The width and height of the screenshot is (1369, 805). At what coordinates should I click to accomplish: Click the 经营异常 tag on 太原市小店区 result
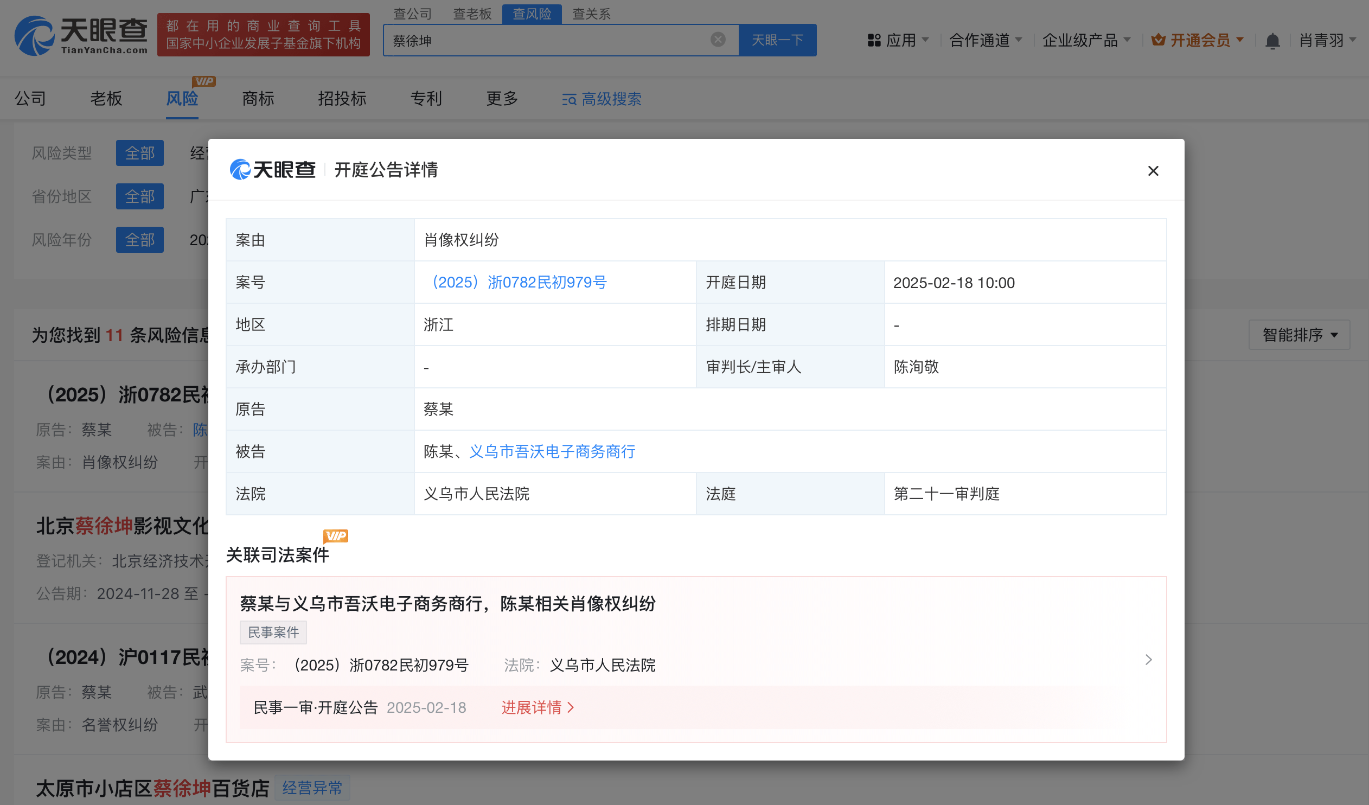[x=312, y=788]
